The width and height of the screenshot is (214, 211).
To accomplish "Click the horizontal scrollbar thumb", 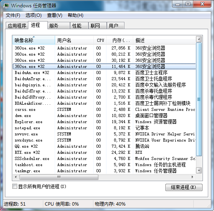I will [59, 177].
